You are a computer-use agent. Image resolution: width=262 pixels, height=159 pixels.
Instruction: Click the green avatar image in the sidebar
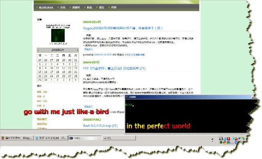point(58,35)
